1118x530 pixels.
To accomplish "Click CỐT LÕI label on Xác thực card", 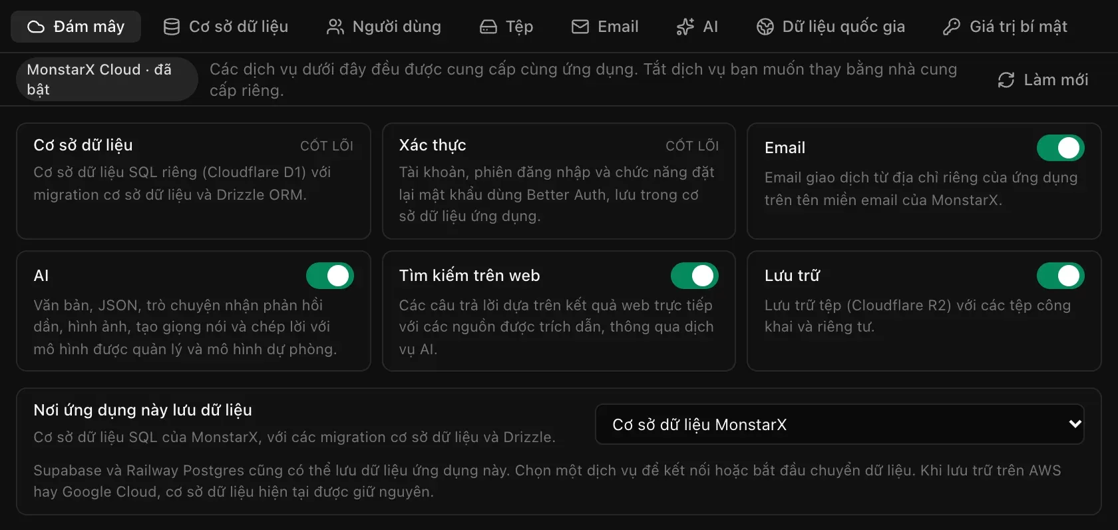I will tap(692, 146).
